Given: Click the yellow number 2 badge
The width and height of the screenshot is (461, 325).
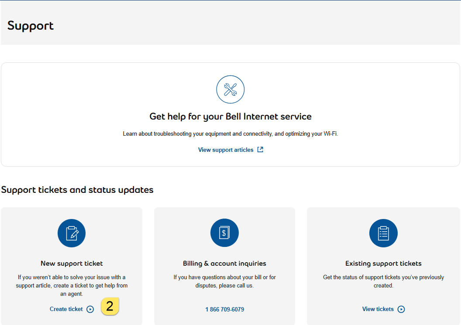Looking at the screenshot, I should (x=110, y=306).
